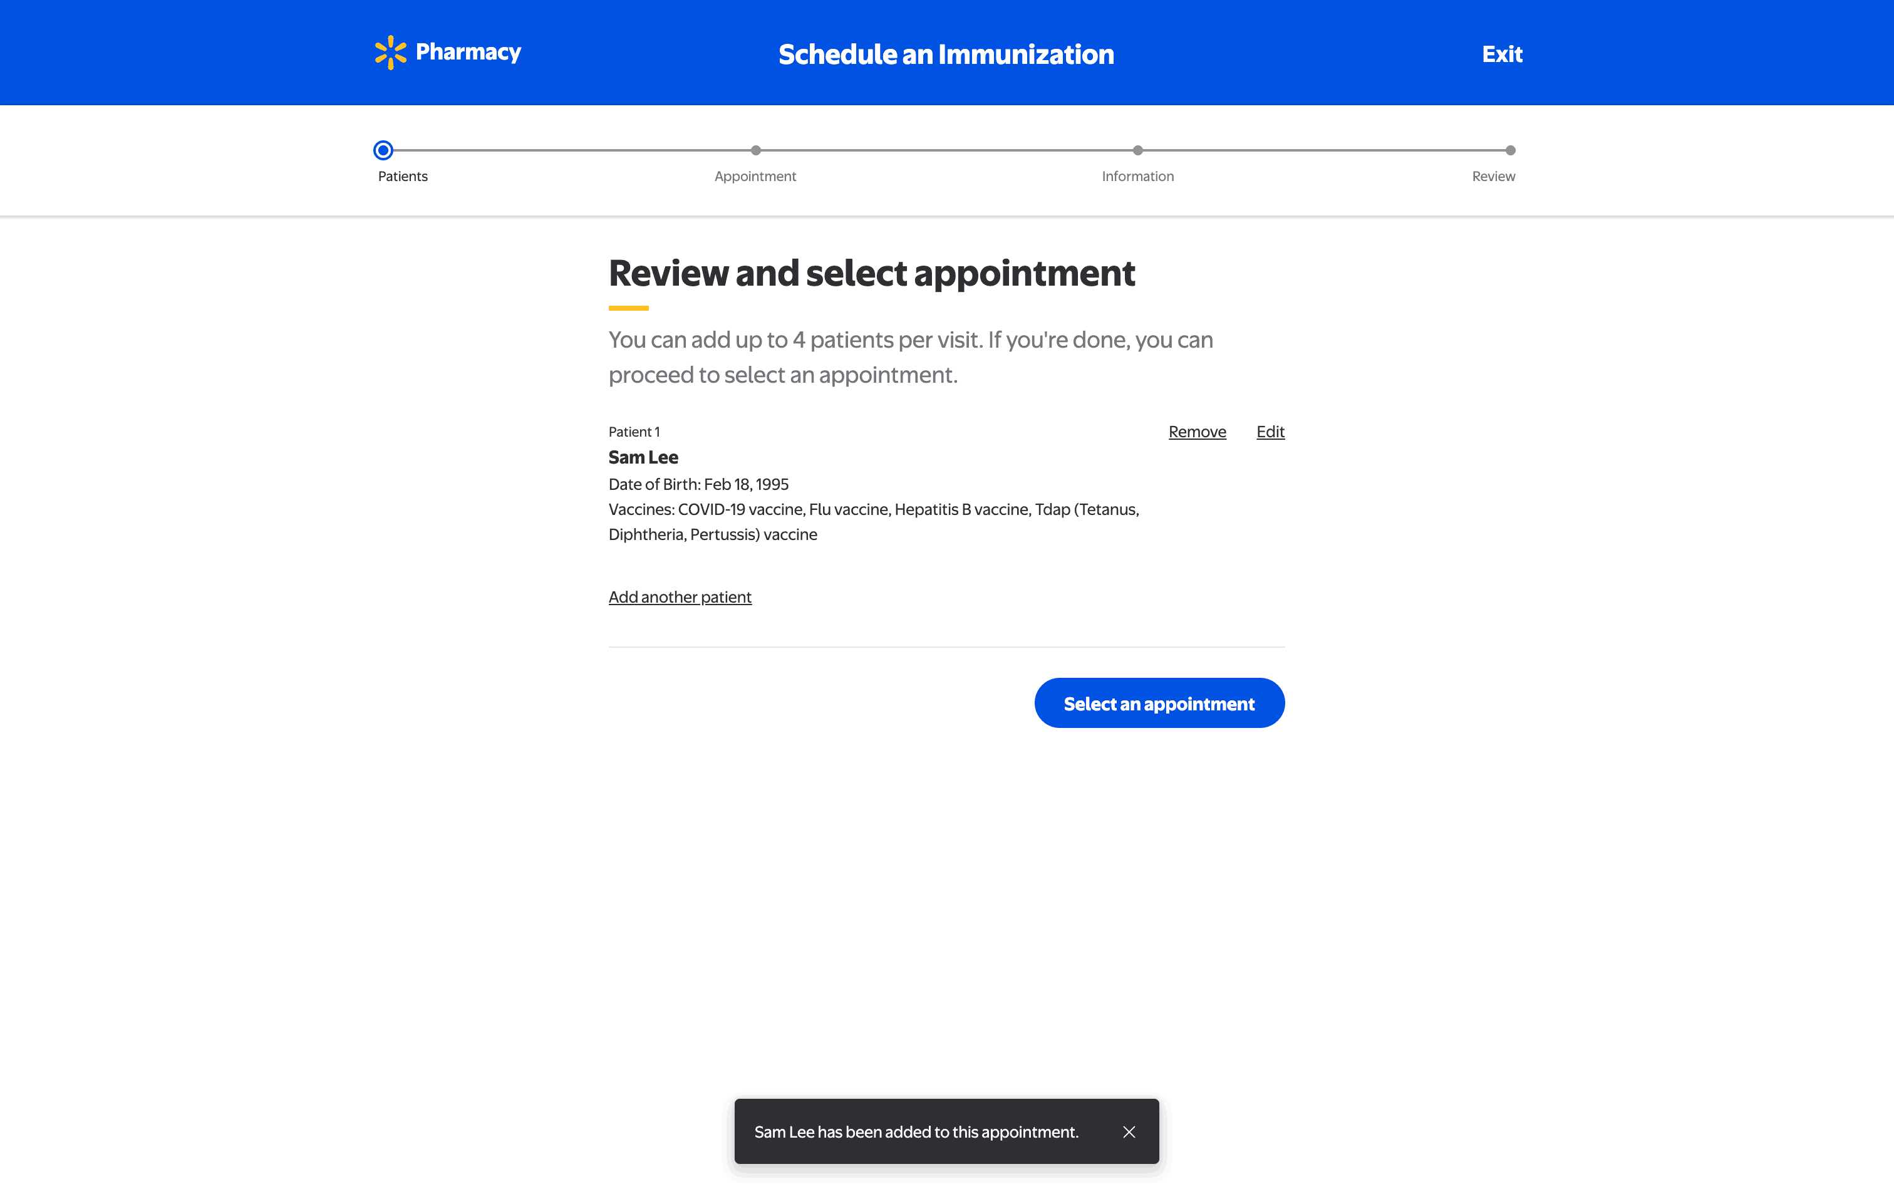Click the Pharmacy header text

468,51
